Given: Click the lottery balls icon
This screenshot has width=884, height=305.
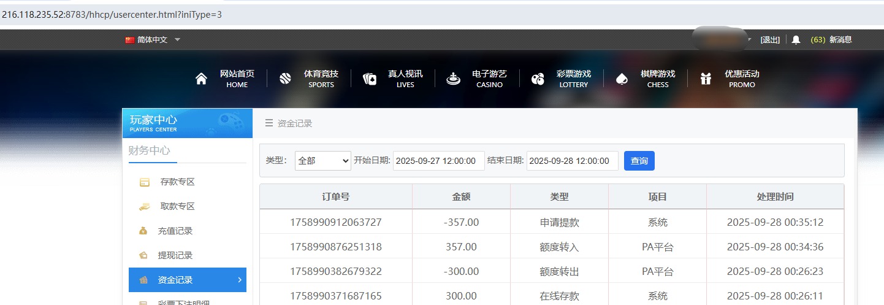Looking at the screenshot, I should point(538,79).
